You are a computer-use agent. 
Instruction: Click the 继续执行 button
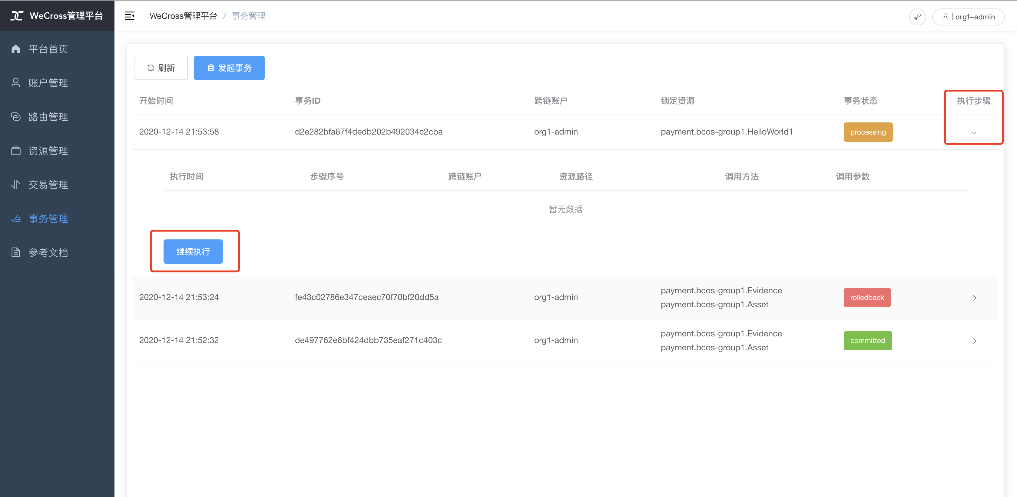click(193, 252)
